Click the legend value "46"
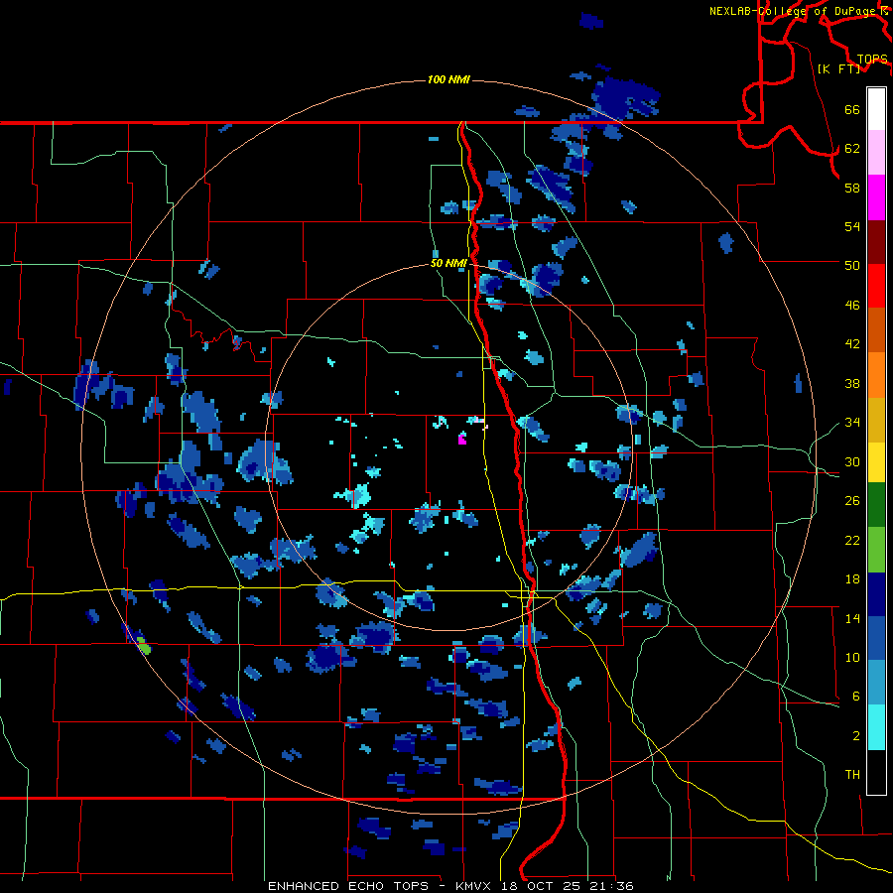 [x=852, y=306]
